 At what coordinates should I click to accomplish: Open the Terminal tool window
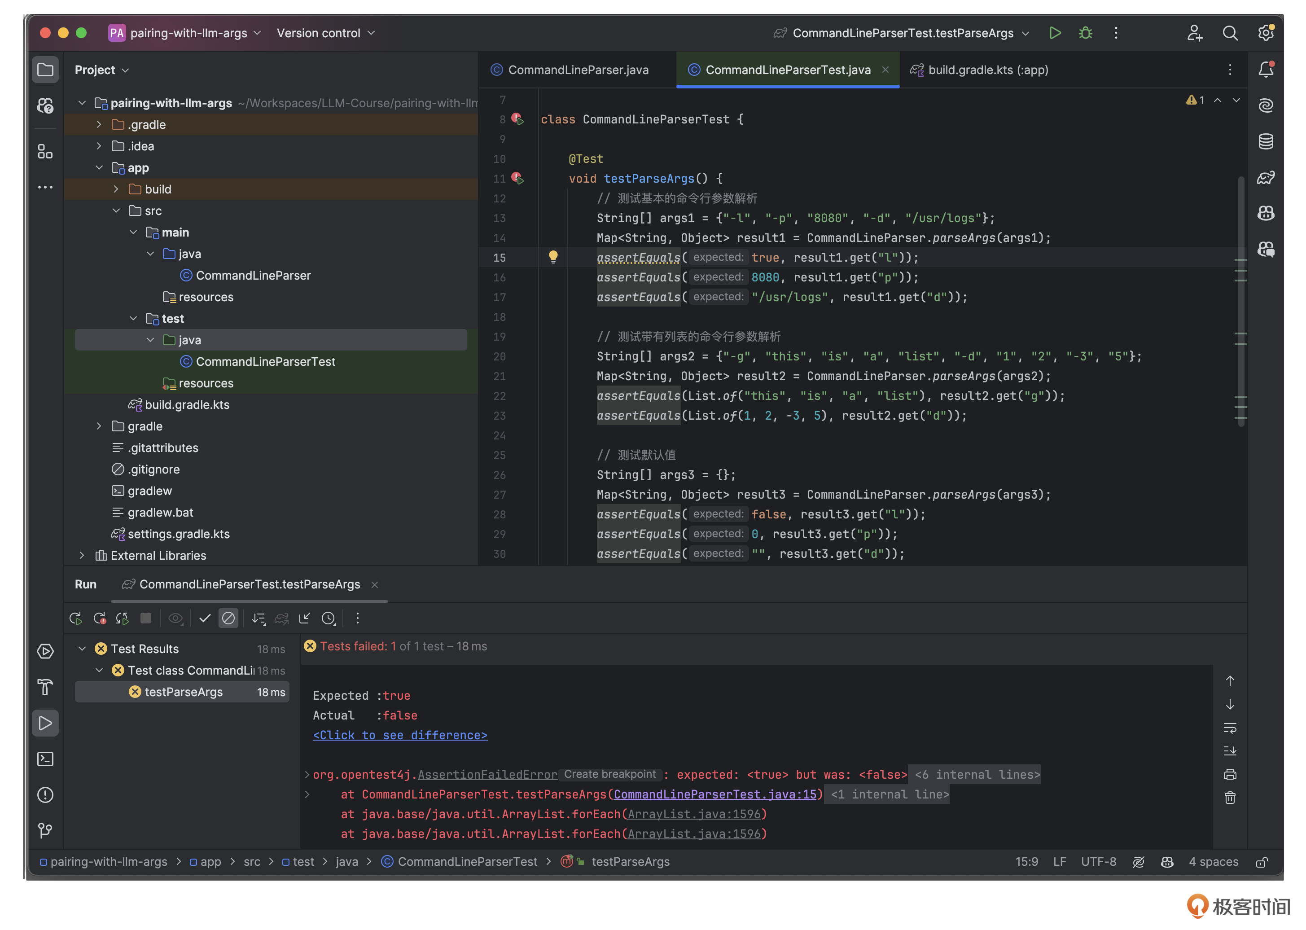pos(45,759)
